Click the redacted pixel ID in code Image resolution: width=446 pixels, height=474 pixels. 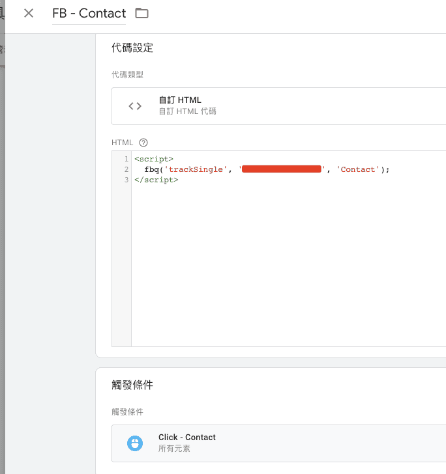click(x=282, y=169)
